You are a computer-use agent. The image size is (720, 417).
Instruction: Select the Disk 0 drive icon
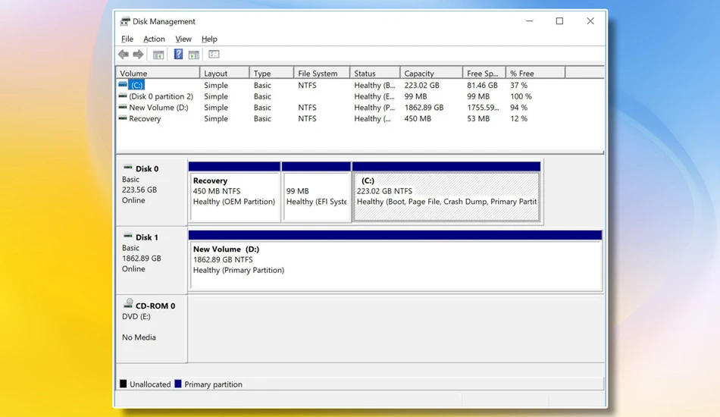(x=127, y=167)
